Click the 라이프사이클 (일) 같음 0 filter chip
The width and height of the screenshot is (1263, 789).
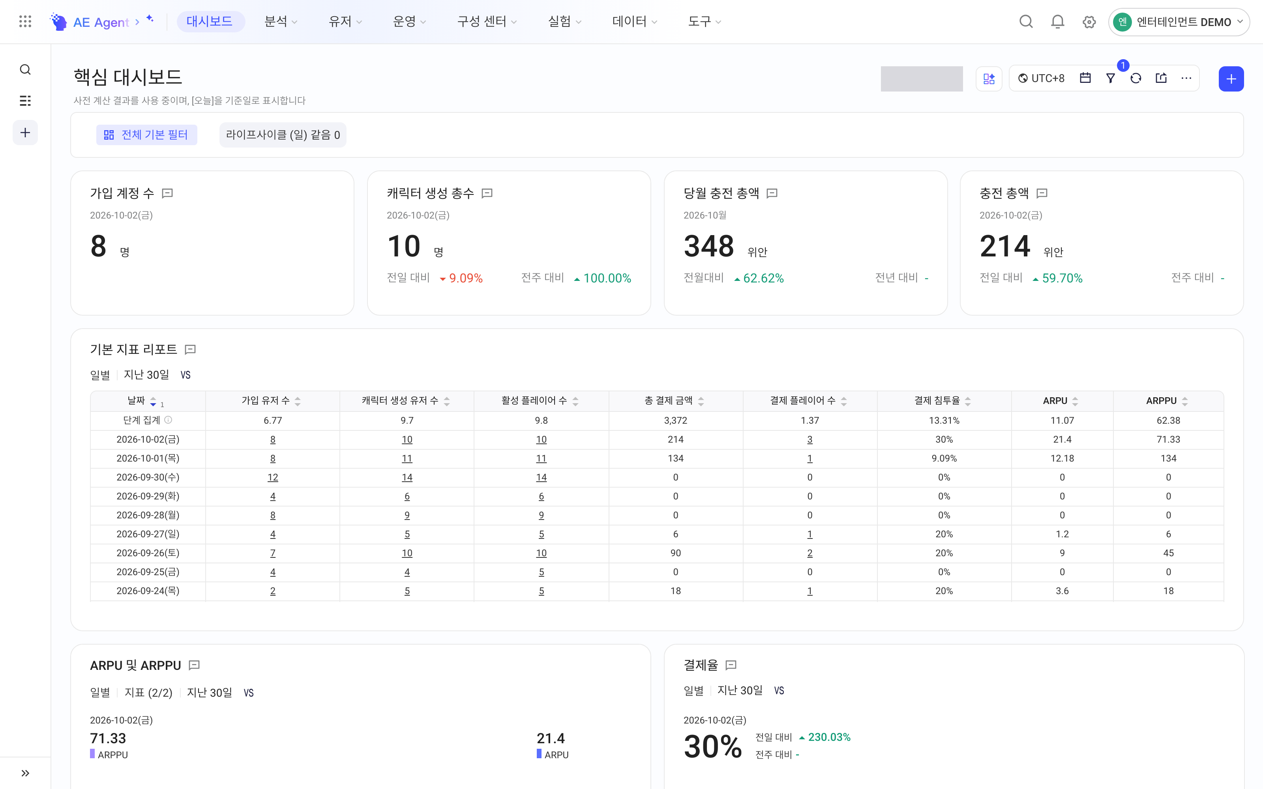click(x=283, y=135)
